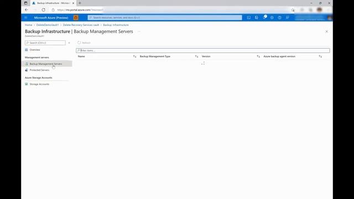Open the feedback icon in the top bar

coord(288,18)
